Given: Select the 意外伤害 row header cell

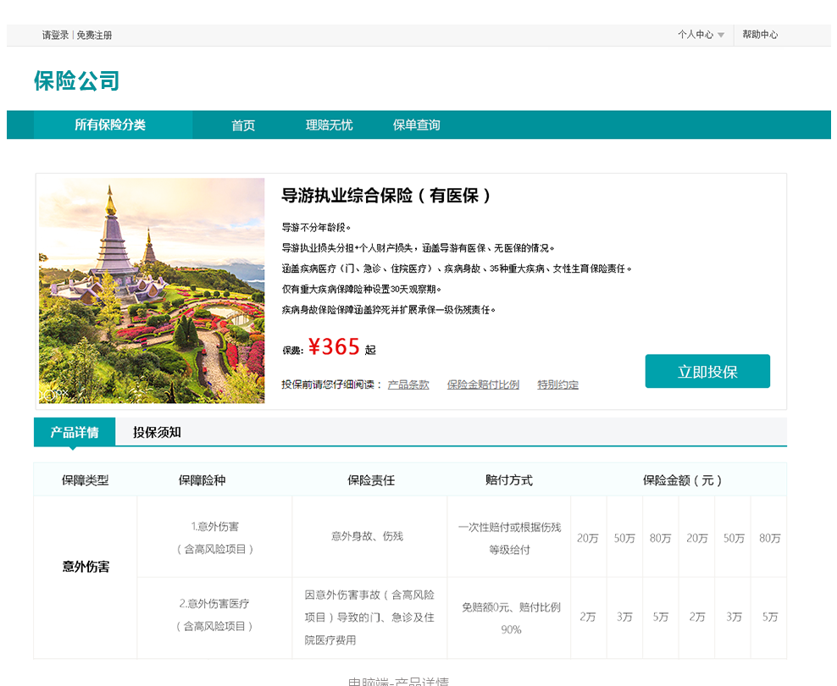Looking at the screenshot, I should (86, 567).
